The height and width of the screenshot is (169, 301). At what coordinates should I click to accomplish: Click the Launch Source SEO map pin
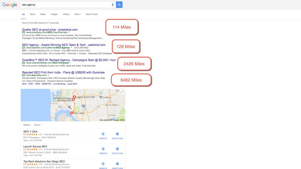point(74,97)
